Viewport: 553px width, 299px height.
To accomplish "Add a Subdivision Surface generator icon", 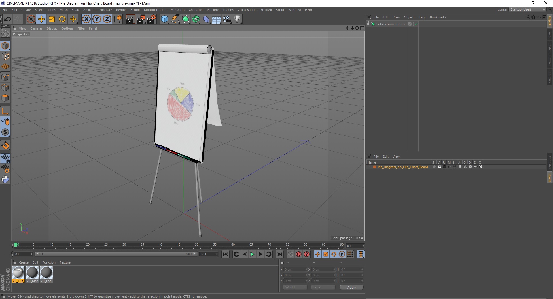I will [x=185, y=19].
